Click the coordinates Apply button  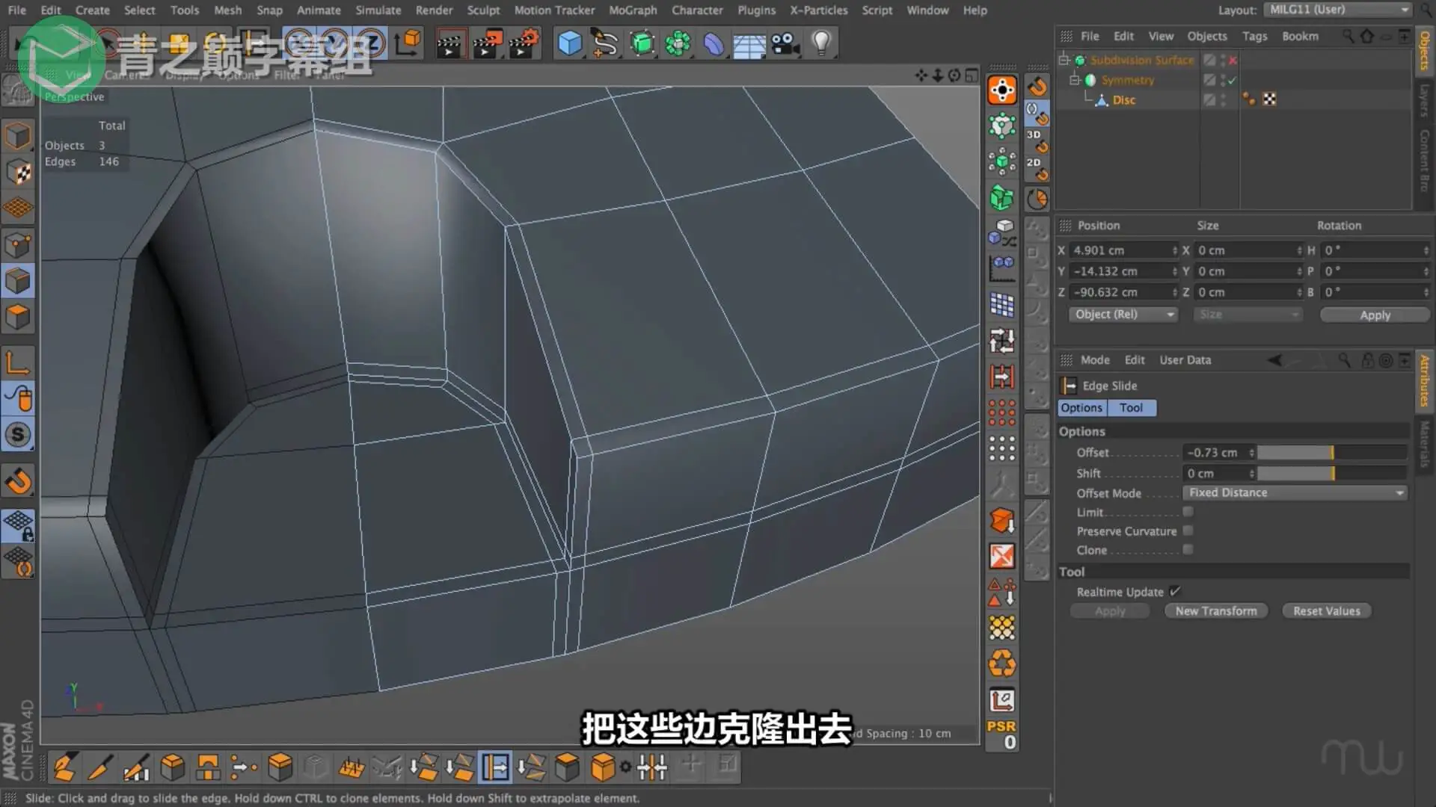click(1375, 315)
